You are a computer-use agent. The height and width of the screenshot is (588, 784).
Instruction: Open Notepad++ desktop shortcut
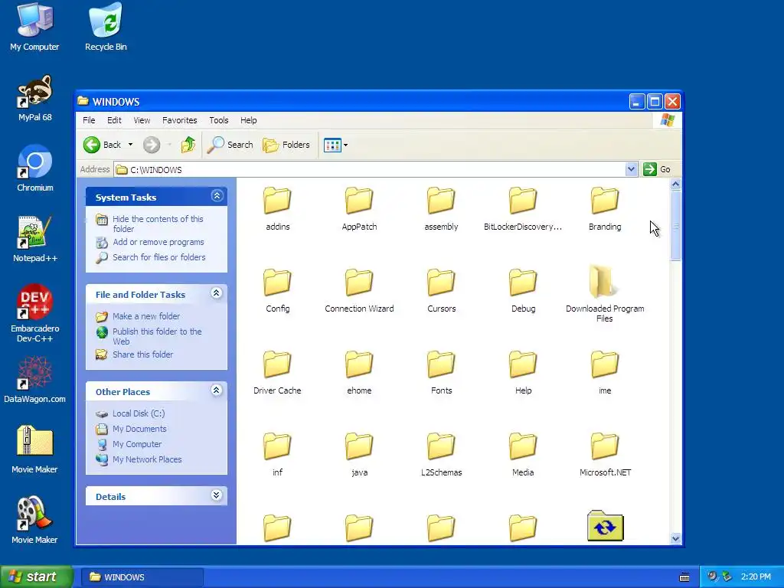tap(34, 240)
